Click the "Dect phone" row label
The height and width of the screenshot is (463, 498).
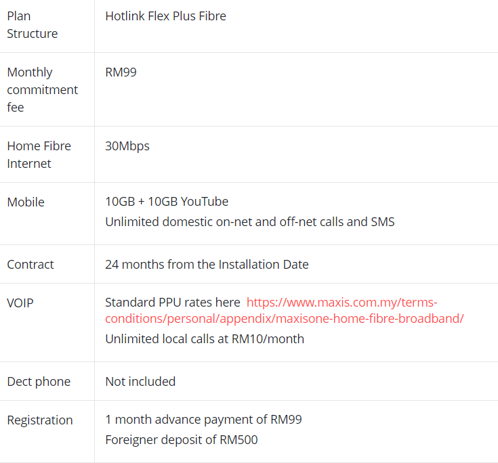pos(39,381)
